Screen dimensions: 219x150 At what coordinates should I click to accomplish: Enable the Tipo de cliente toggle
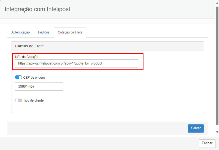coord(18,100)
